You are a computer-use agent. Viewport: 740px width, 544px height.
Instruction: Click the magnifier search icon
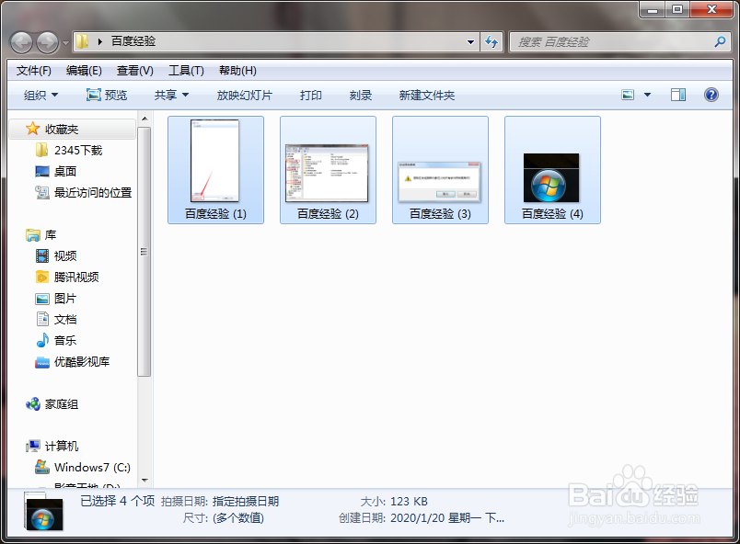tap(720, 42)
